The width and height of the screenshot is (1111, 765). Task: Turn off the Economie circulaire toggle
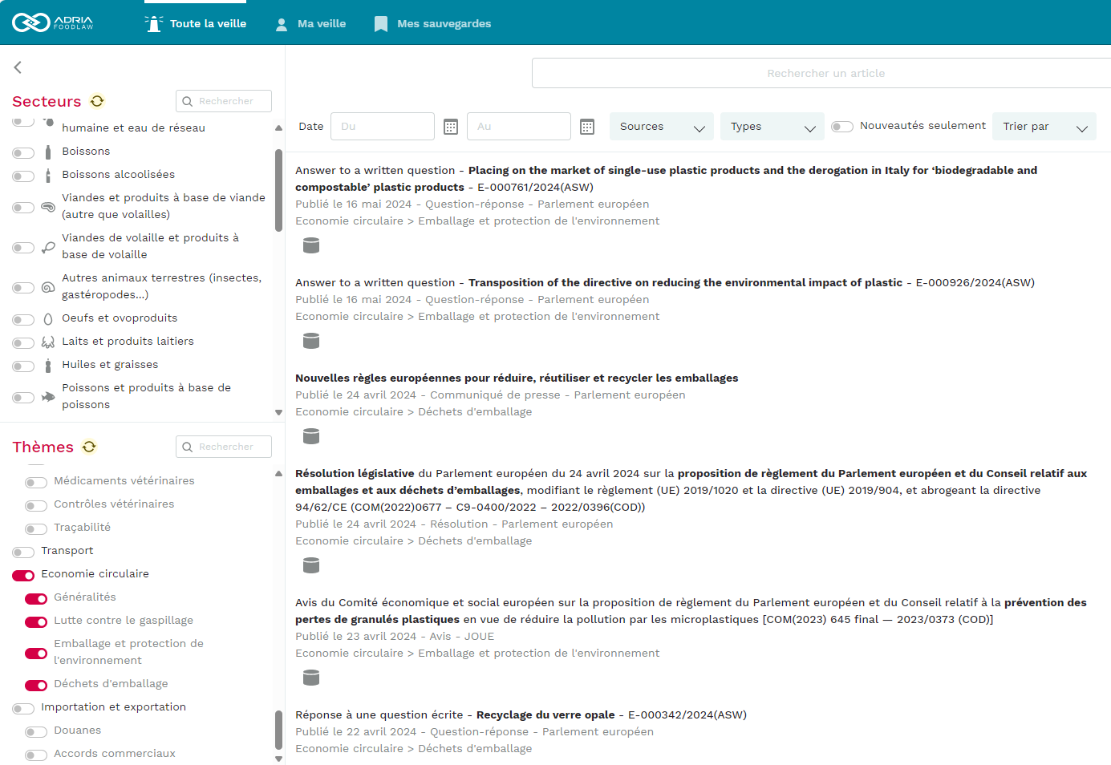tap(23, 575)
